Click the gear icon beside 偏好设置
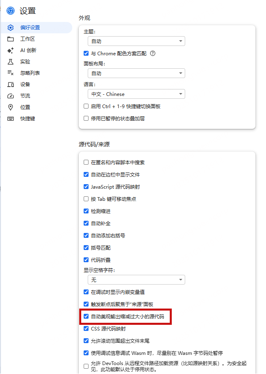 click(11, 28)
